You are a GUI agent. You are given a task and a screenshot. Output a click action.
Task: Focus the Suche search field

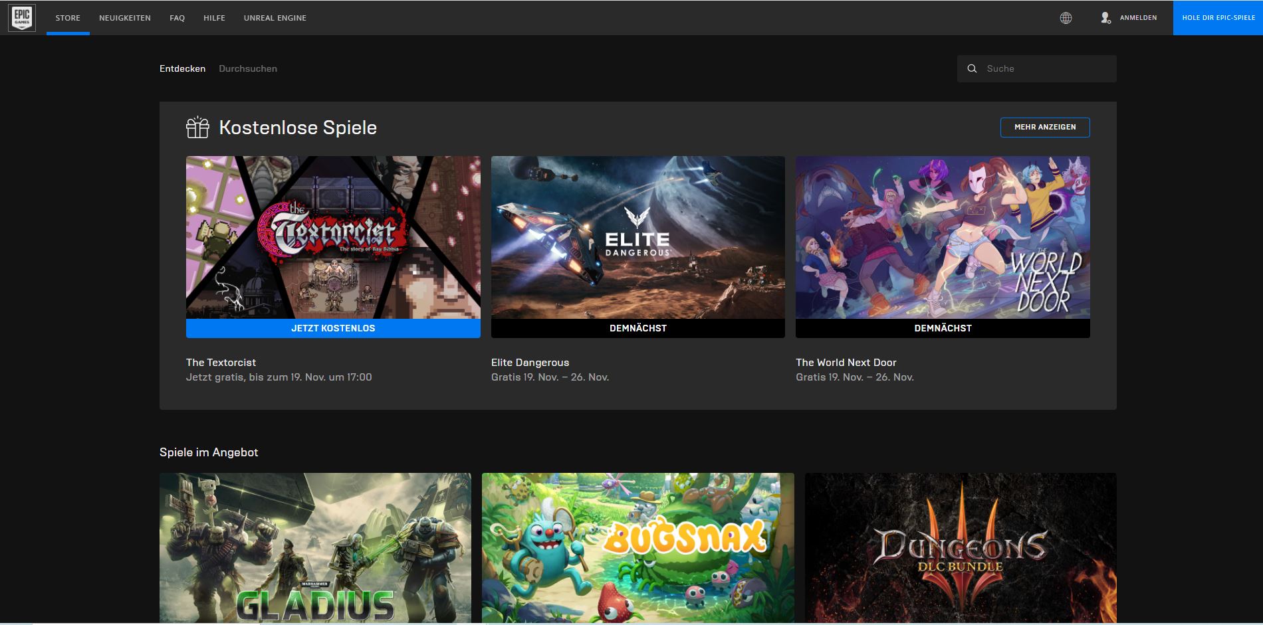[x=1037, y=68]
